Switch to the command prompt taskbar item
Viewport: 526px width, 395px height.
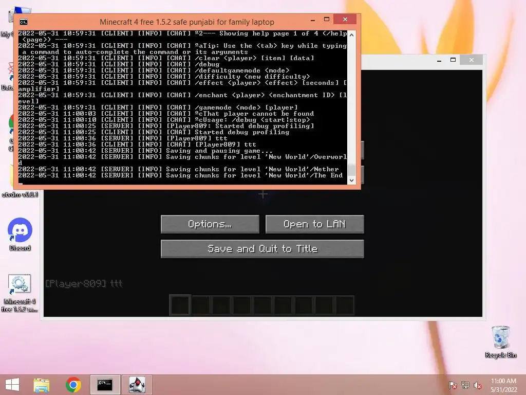coord(105,385)
